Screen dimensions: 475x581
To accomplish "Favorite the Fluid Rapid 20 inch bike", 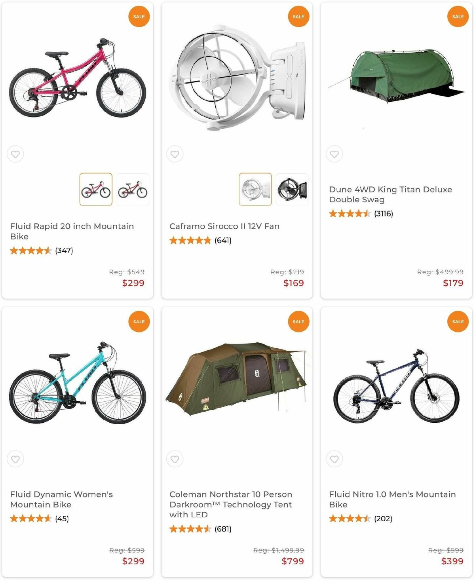I will (x=15, y=154).
